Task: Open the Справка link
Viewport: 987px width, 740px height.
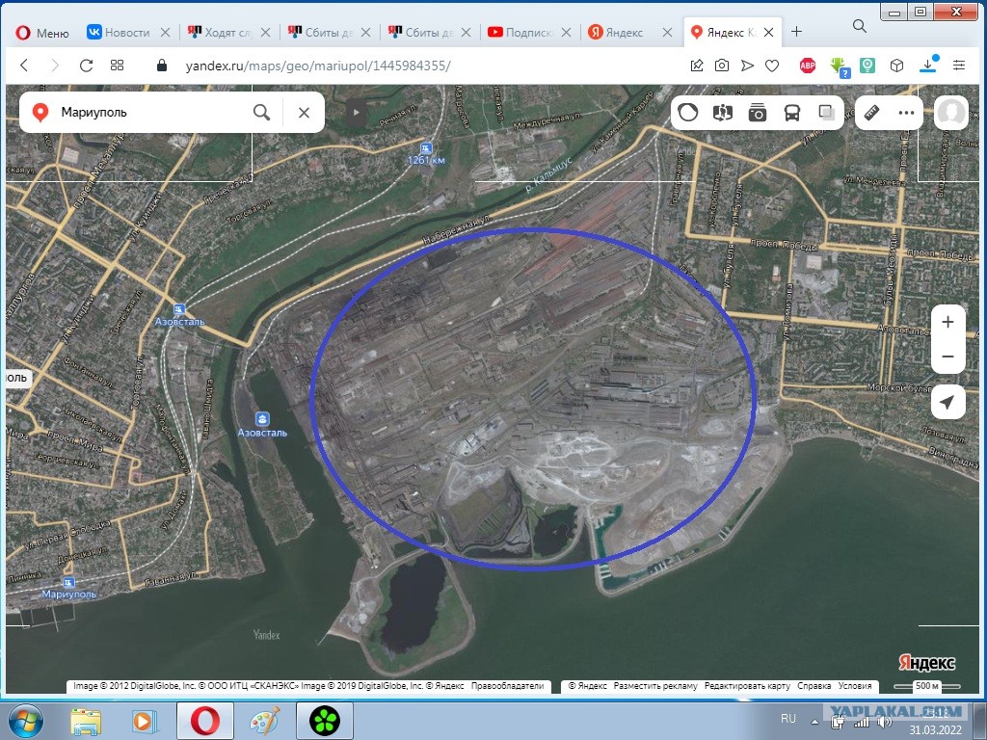Action: [x=814, y=686]
